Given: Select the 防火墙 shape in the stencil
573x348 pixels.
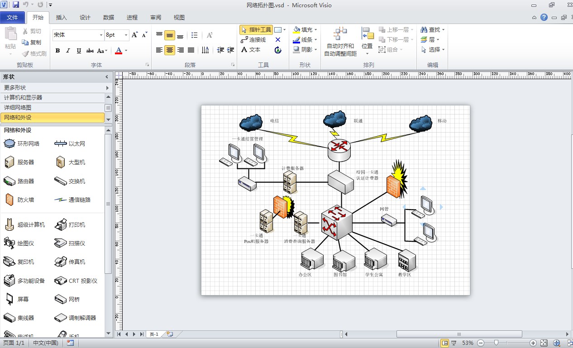Looking at the screenshot, I should pos(20,199).
